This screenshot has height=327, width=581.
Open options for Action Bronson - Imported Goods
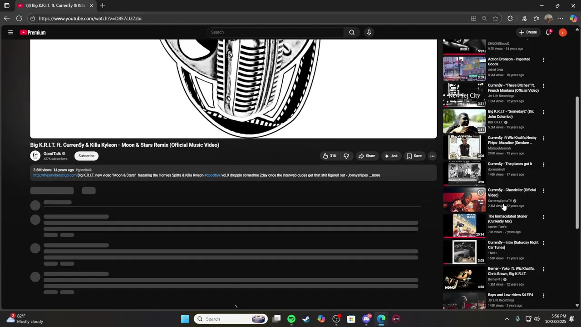tap(543, 59)
